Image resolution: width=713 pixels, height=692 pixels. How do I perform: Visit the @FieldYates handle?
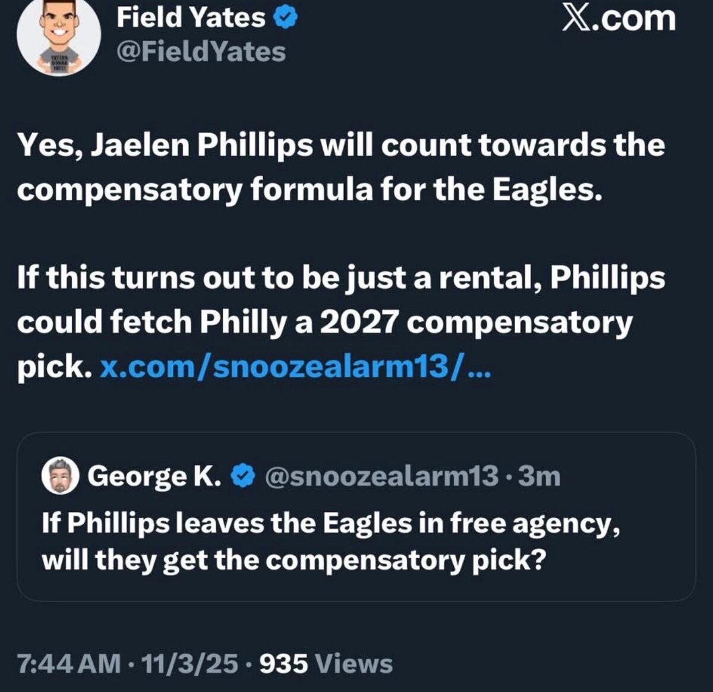tap(201, 52)
